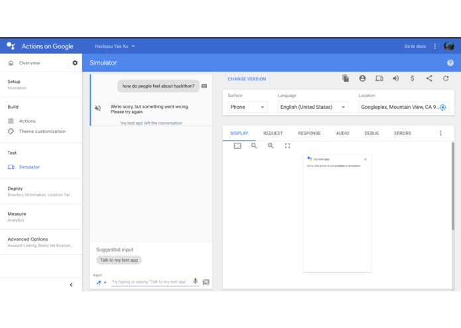Viewport: 461px width, 328px height.
Task: Click the copy clipboard toolbar icon
Action: click(x=346, y=78)
